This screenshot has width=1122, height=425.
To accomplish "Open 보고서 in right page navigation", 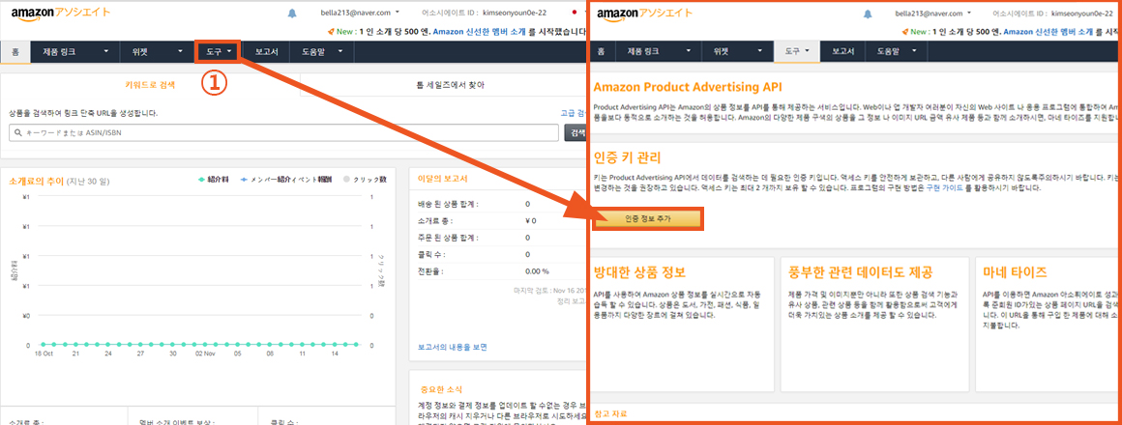I will pyautogui.click(x=842, y=51).
